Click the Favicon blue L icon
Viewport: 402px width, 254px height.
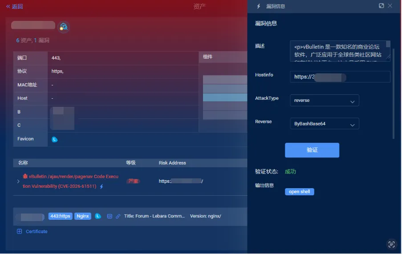[x=54, y=139]
